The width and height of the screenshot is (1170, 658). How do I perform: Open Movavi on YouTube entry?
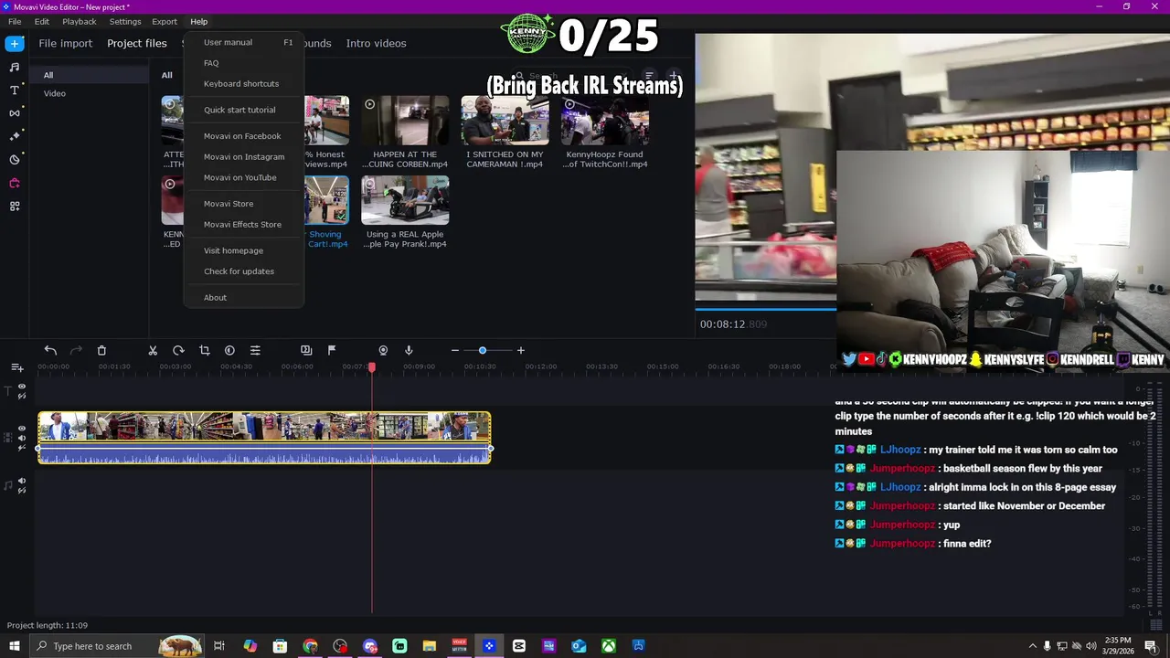coord(244,177)
